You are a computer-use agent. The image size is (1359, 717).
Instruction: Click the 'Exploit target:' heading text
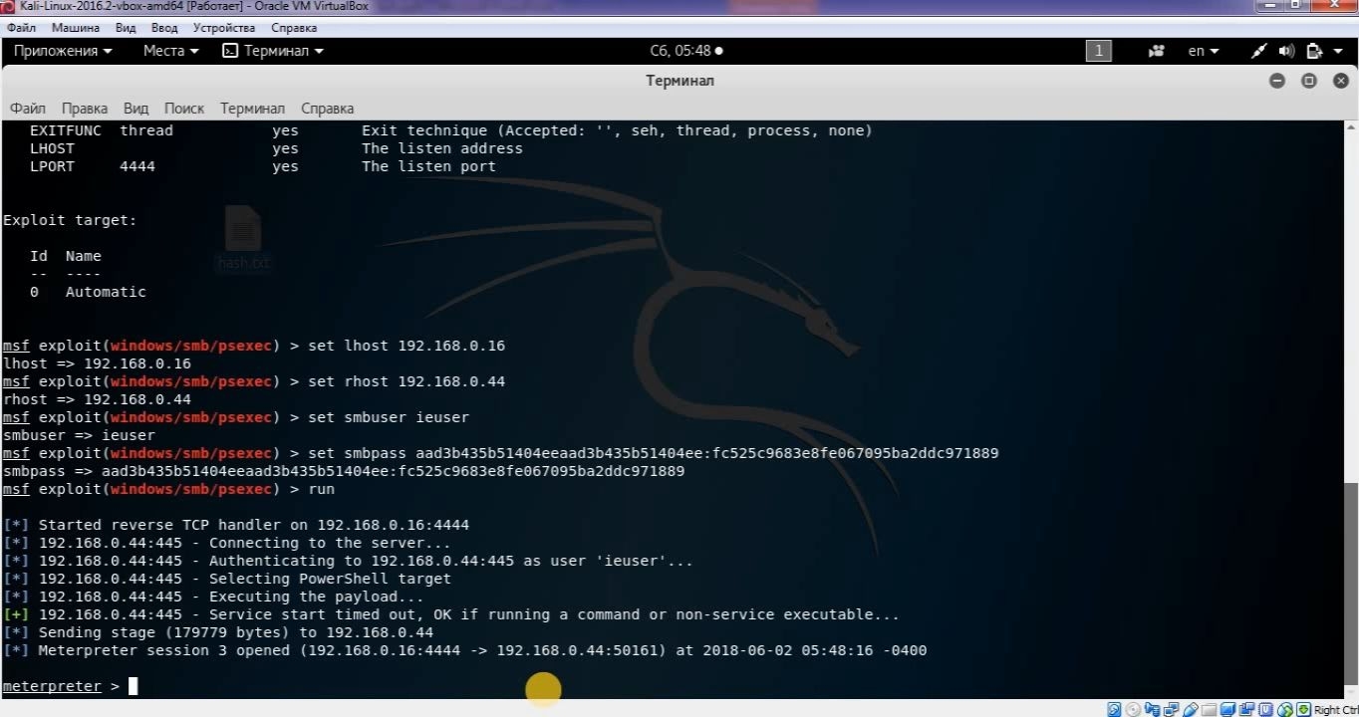(70, 220)
